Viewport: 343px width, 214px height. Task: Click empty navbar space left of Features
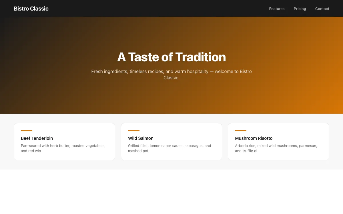pyautogui.click(x=171, y=9)
